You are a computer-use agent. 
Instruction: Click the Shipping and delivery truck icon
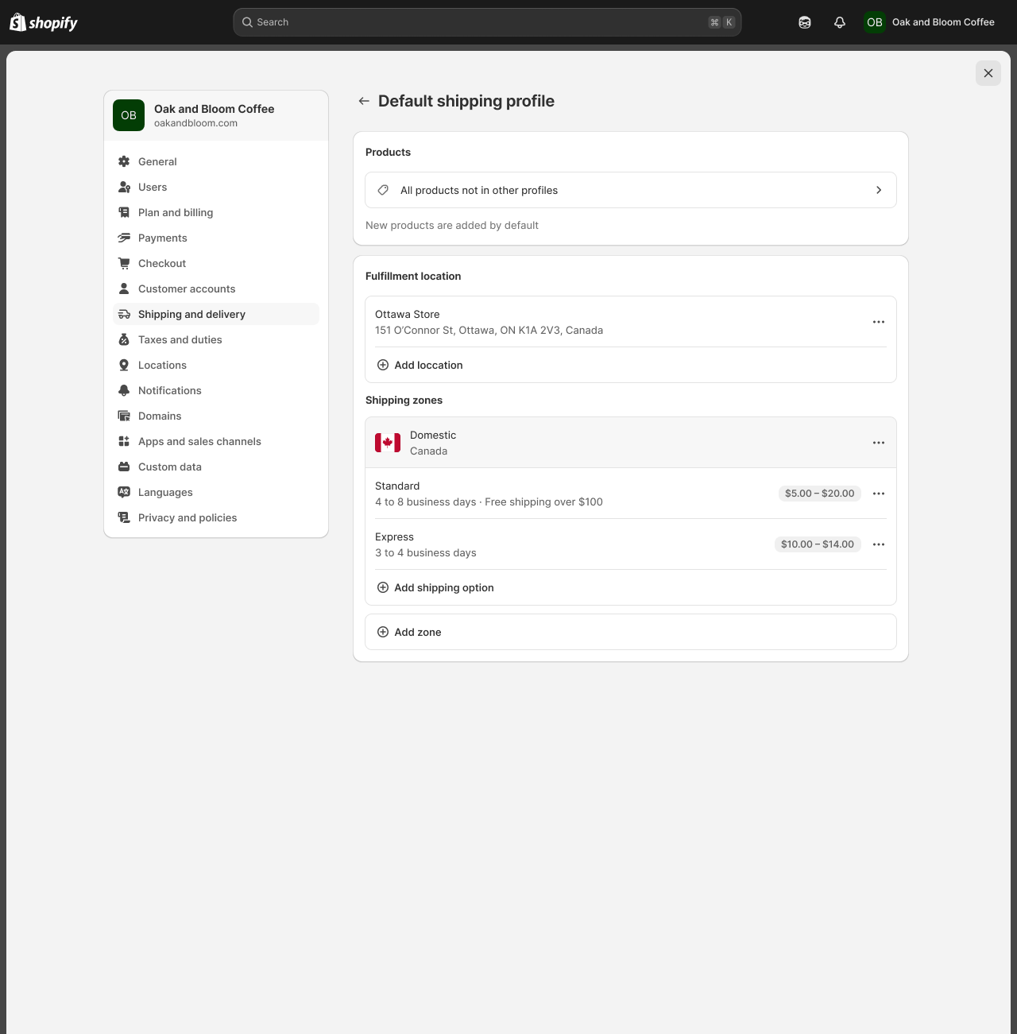click(x=124, y=314)
